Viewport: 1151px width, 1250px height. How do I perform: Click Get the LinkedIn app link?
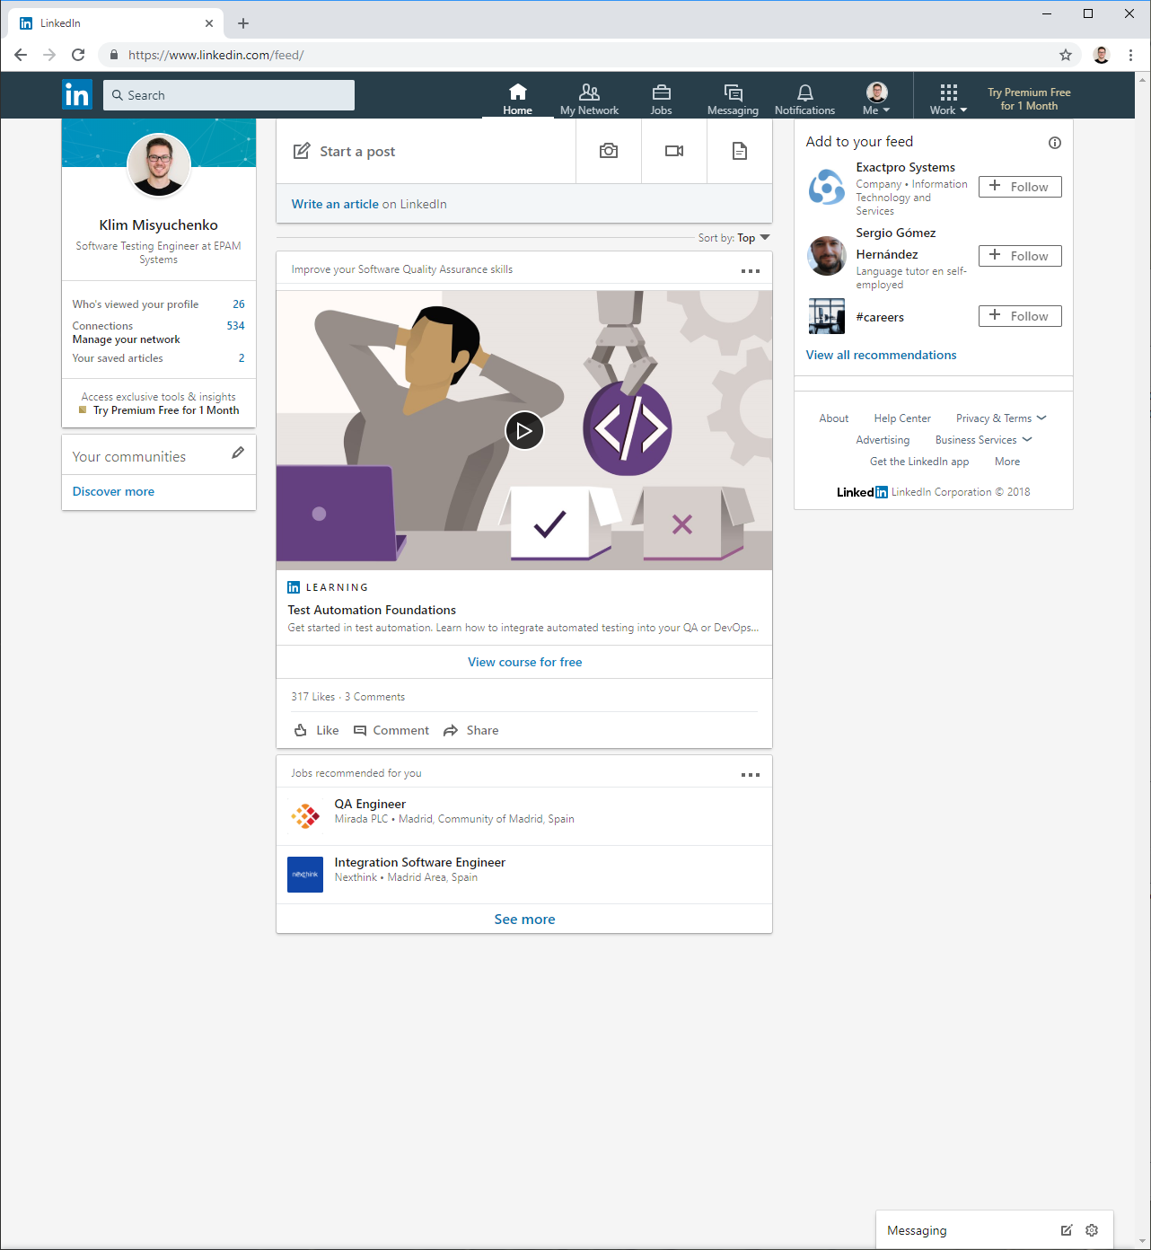click(x=919, y=462)
